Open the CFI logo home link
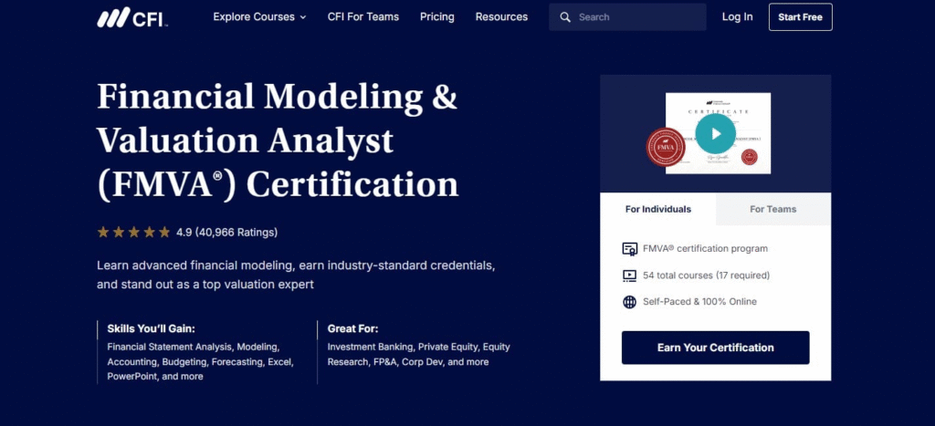The width and height of the screenshot is (935, 426). point(132,17)
